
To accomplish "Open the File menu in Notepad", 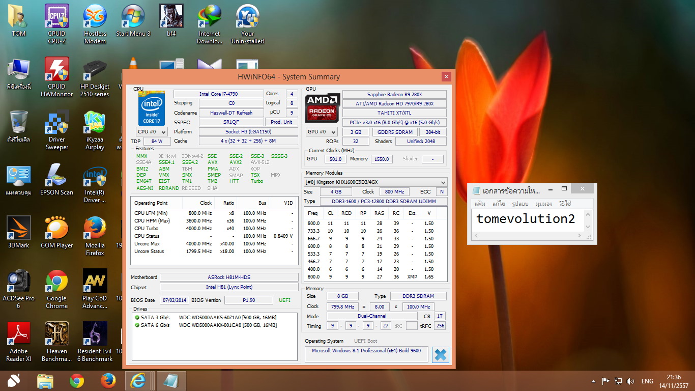I will 480,204.
